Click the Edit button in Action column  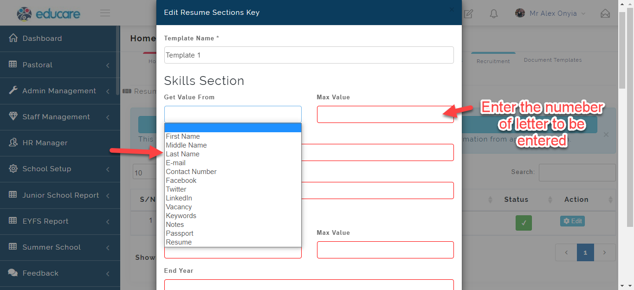pyautogui.click(x=572, y=221)
